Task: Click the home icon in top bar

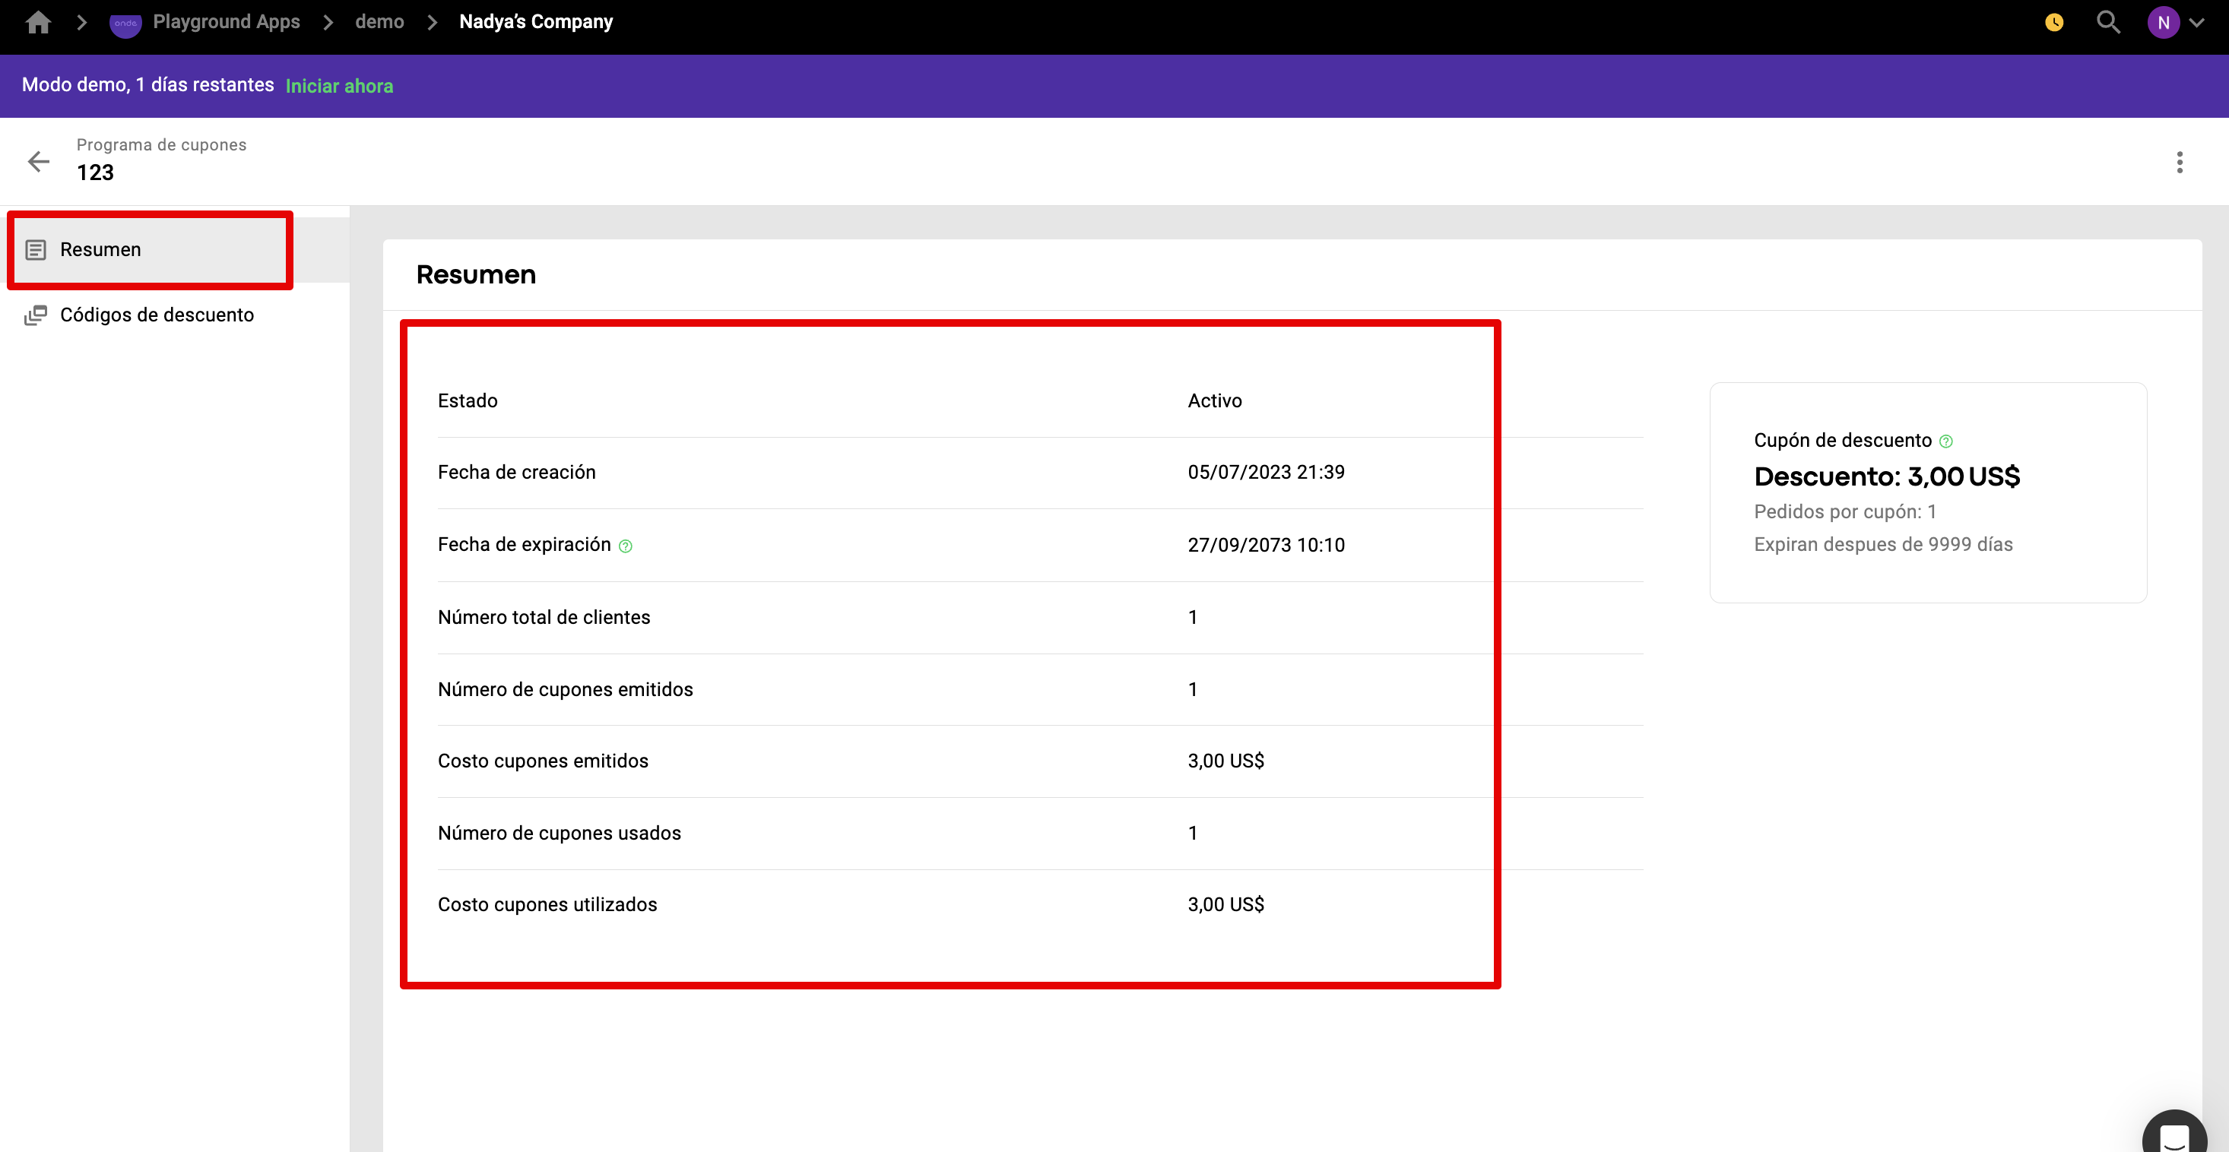Action: [38, 21]
